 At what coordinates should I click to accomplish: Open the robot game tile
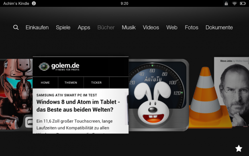16,94
